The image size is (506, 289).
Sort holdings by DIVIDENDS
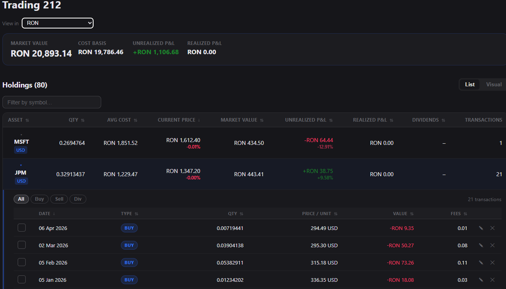pos(429,120)
